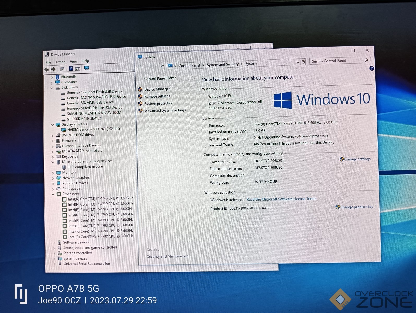Click the blue Help question mark in System window

click(x=372, y=68)
